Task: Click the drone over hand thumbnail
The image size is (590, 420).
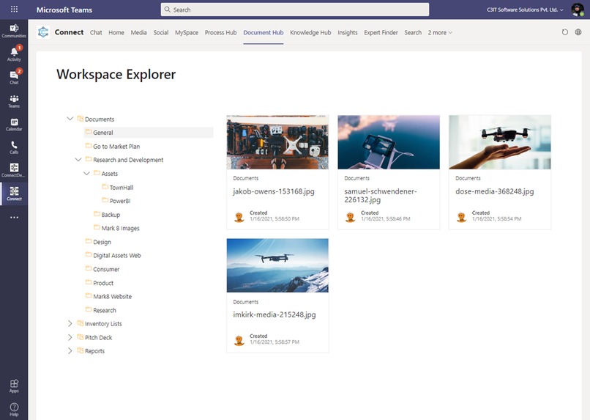Action: (500, 142)
